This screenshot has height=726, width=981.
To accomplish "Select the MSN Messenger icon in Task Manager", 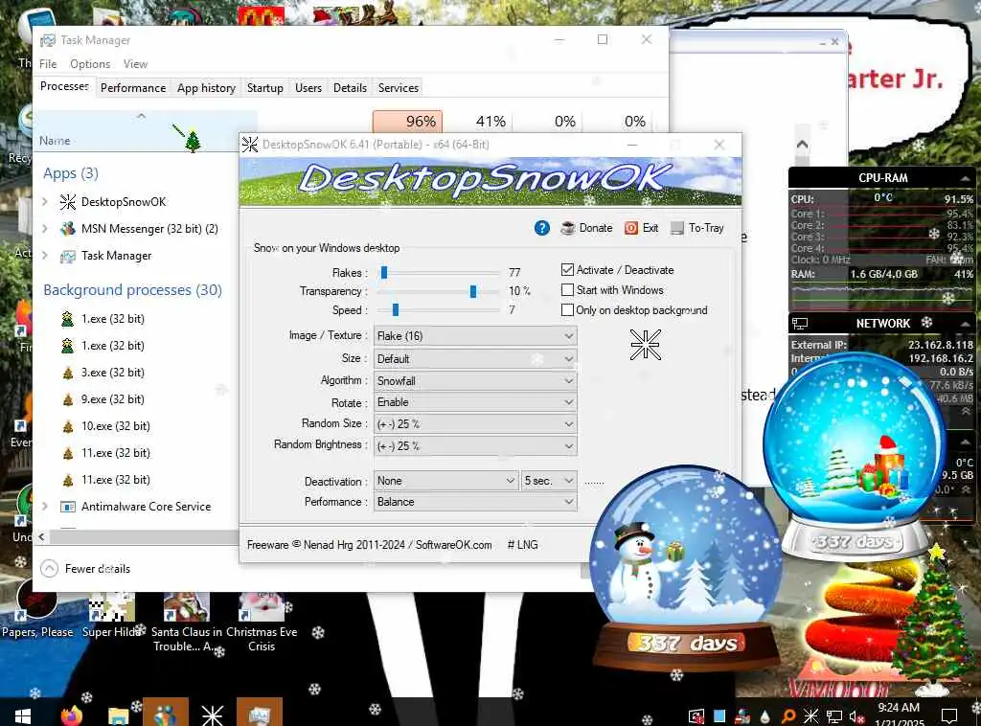I will pyautogui.click(x=68, y=229).
